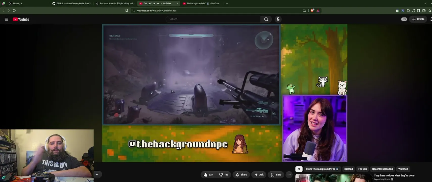Viewport: 432px width, 182px height.
Task: Click the search magnifier button
Action: tap(266, 19)
